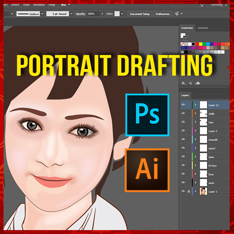
Task: Open the Swatch Libraries menu icon
Action: point(184,83)
